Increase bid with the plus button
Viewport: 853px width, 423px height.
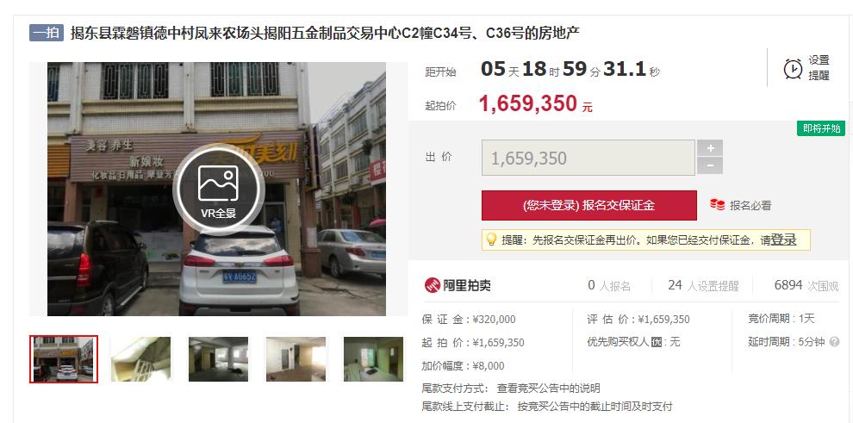pyautogui.click(x=710, y=148)
